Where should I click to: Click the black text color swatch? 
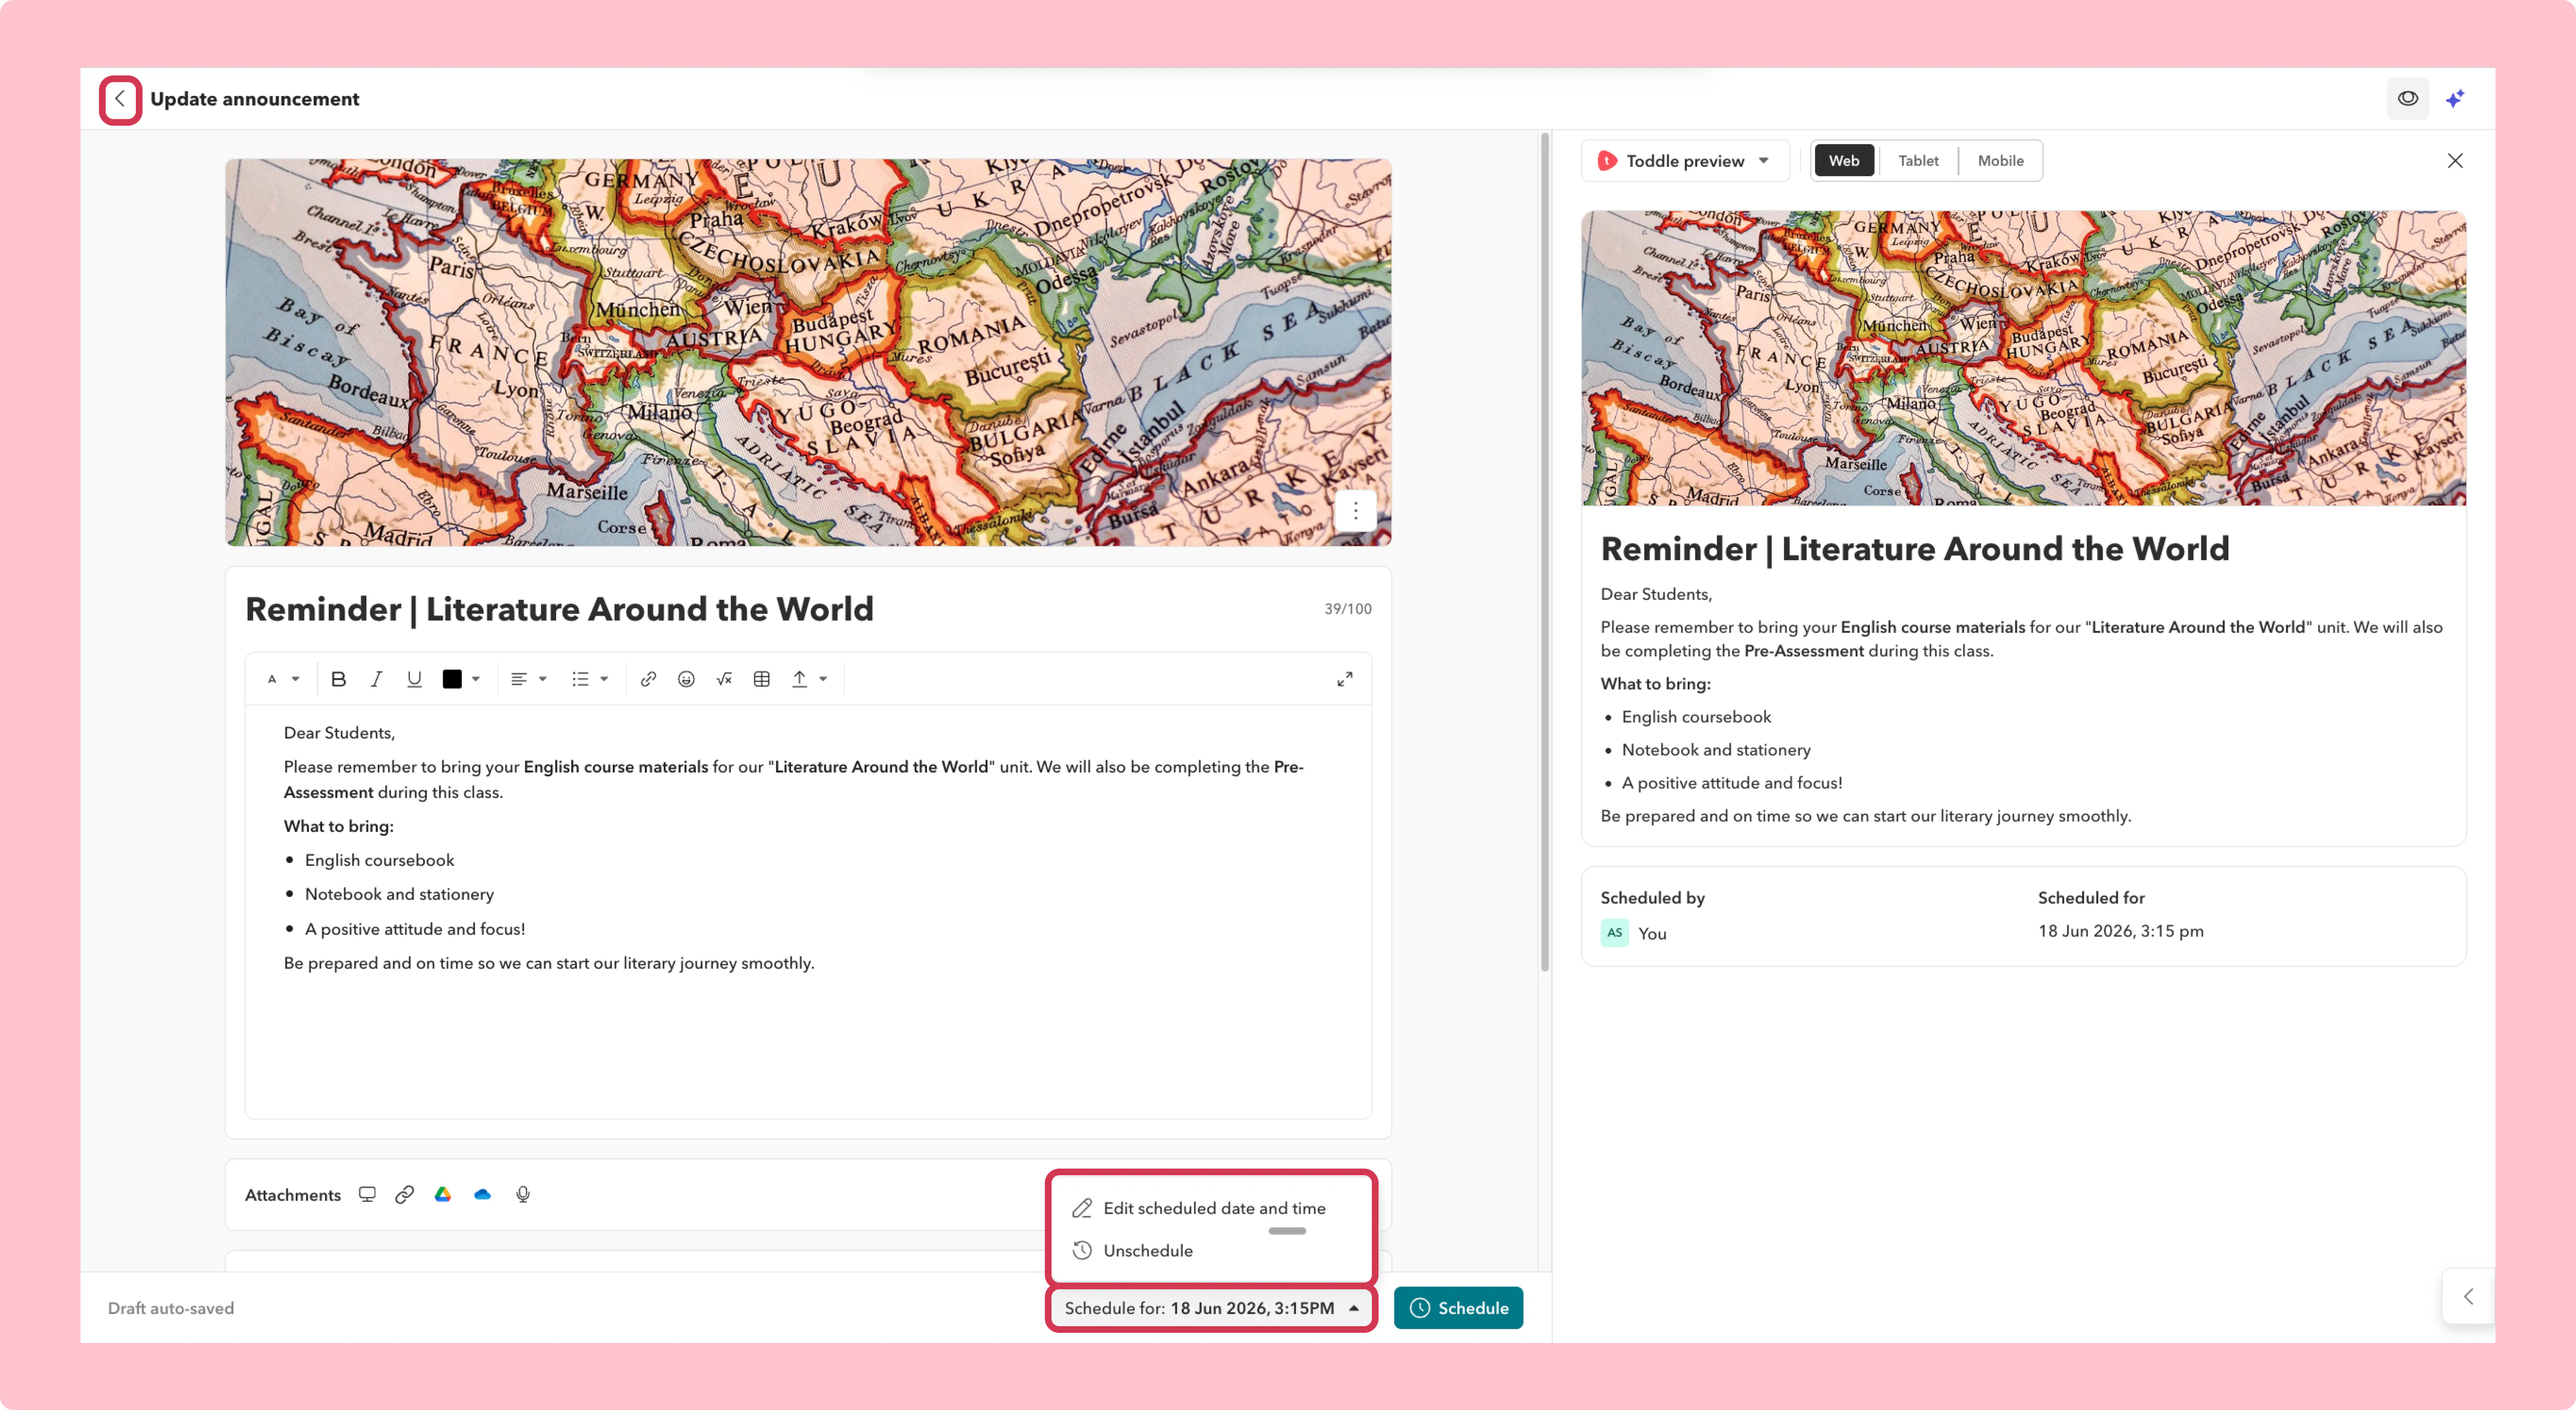click(452, 679)
